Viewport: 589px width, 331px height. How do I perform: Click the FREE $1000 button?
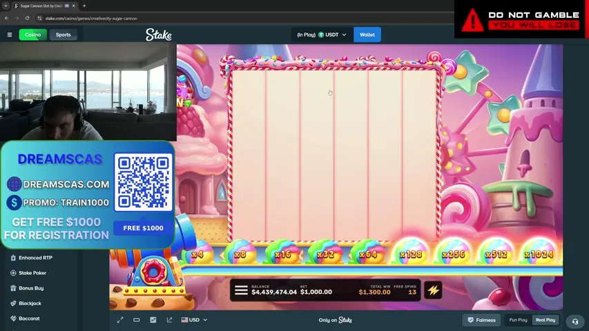(143, 228)
